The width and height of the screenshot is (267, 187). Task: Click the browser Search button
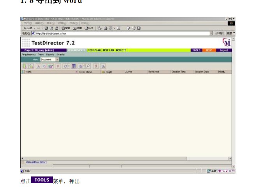pos(66,28)
